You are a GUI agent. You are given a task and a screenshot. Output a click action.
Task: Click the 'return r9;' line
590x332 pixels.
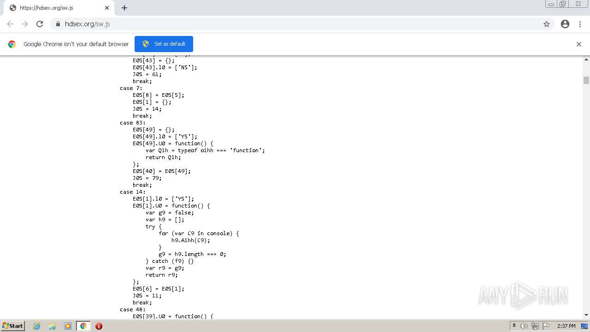[x=162, y=275]
